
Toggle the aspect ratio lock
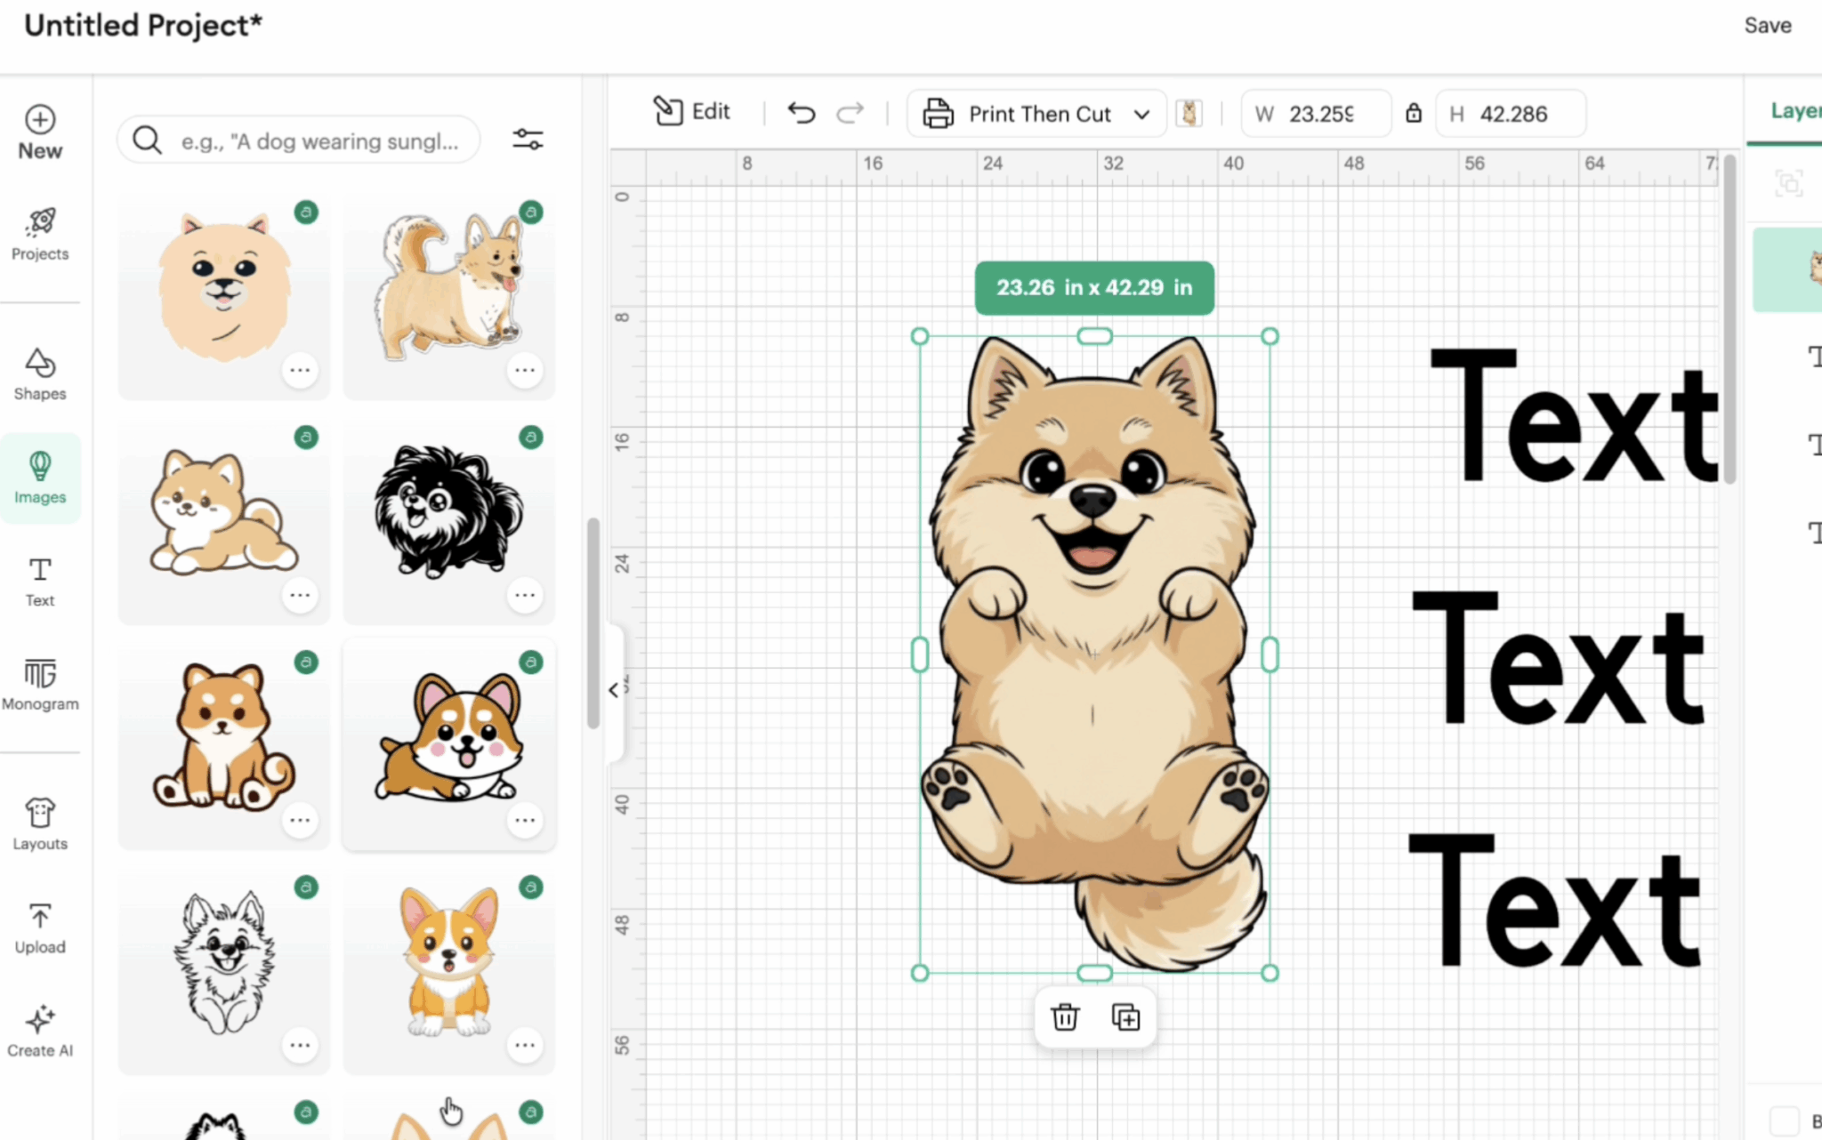click(1413, 113)
